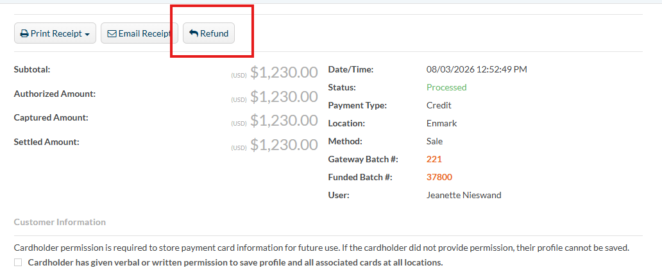Screen dimensions: 662x279
Task: Click the Refund button
Action: 208,33
